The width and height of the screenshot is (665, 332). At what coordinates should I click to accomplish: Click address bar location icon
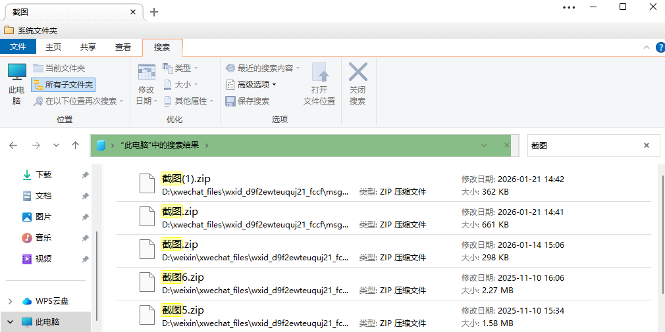[x=101, y=145]
